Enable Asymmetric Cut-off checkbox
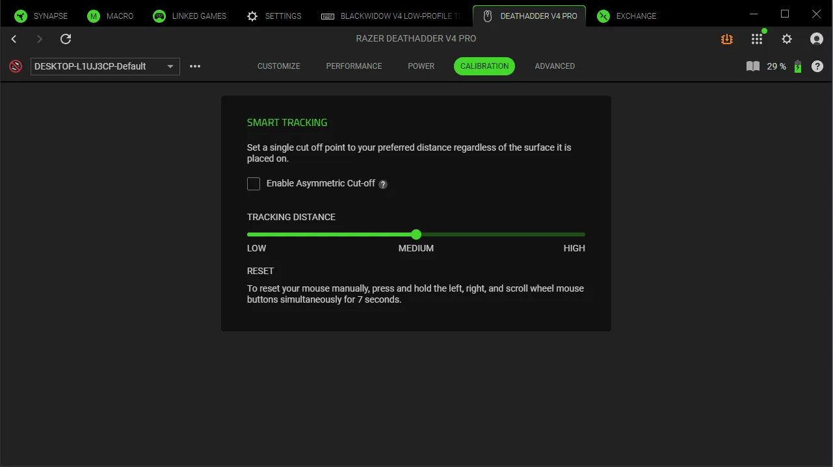Screen dimensions: 833x467 [x=254, y=184]
